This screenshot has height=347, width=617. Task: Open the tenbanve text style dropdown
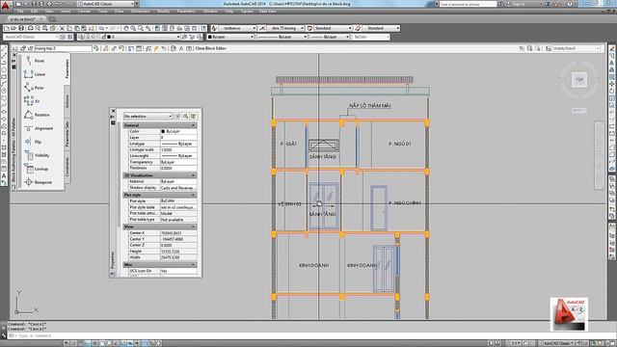[237, 28]
